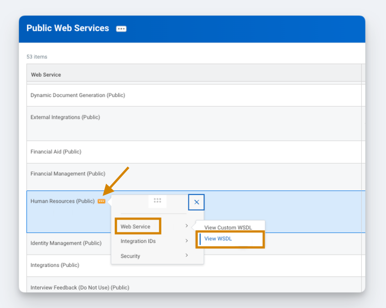The width and height of the screenshot is (386, 308).
Task: Expand the Integration IDs submenu chevron
Action: click(187, 241)
